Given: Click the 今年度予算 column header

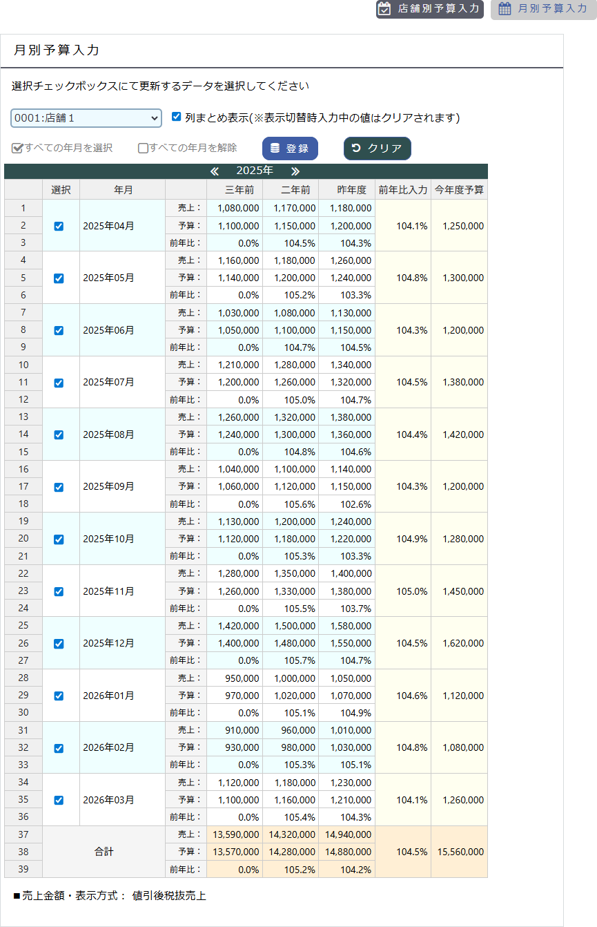Looking at the screenshot, I should point(460,190).
